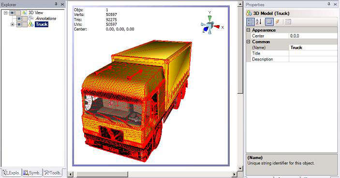The width and height of the screenshot is (340, 178).
Task: Click the Title property value field
Action: click(x=313, y=53)
